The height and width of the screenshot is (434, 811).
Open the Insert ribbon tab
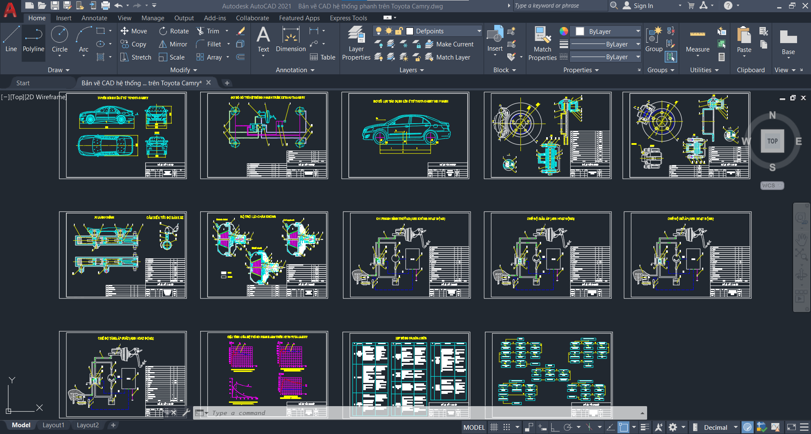(x=64, y=18)
